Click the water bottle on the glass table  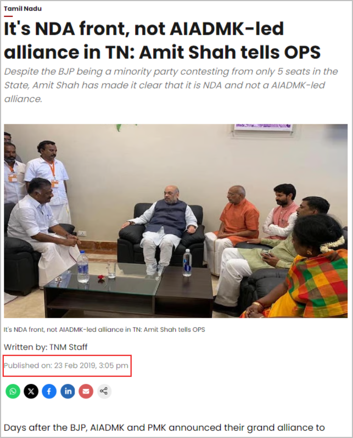(x=82, y=266)
